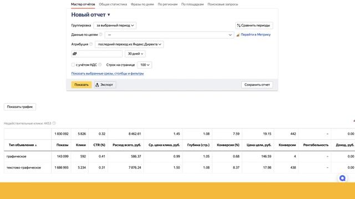
Task: Select the графическое row label
Action: click(16, 156)
